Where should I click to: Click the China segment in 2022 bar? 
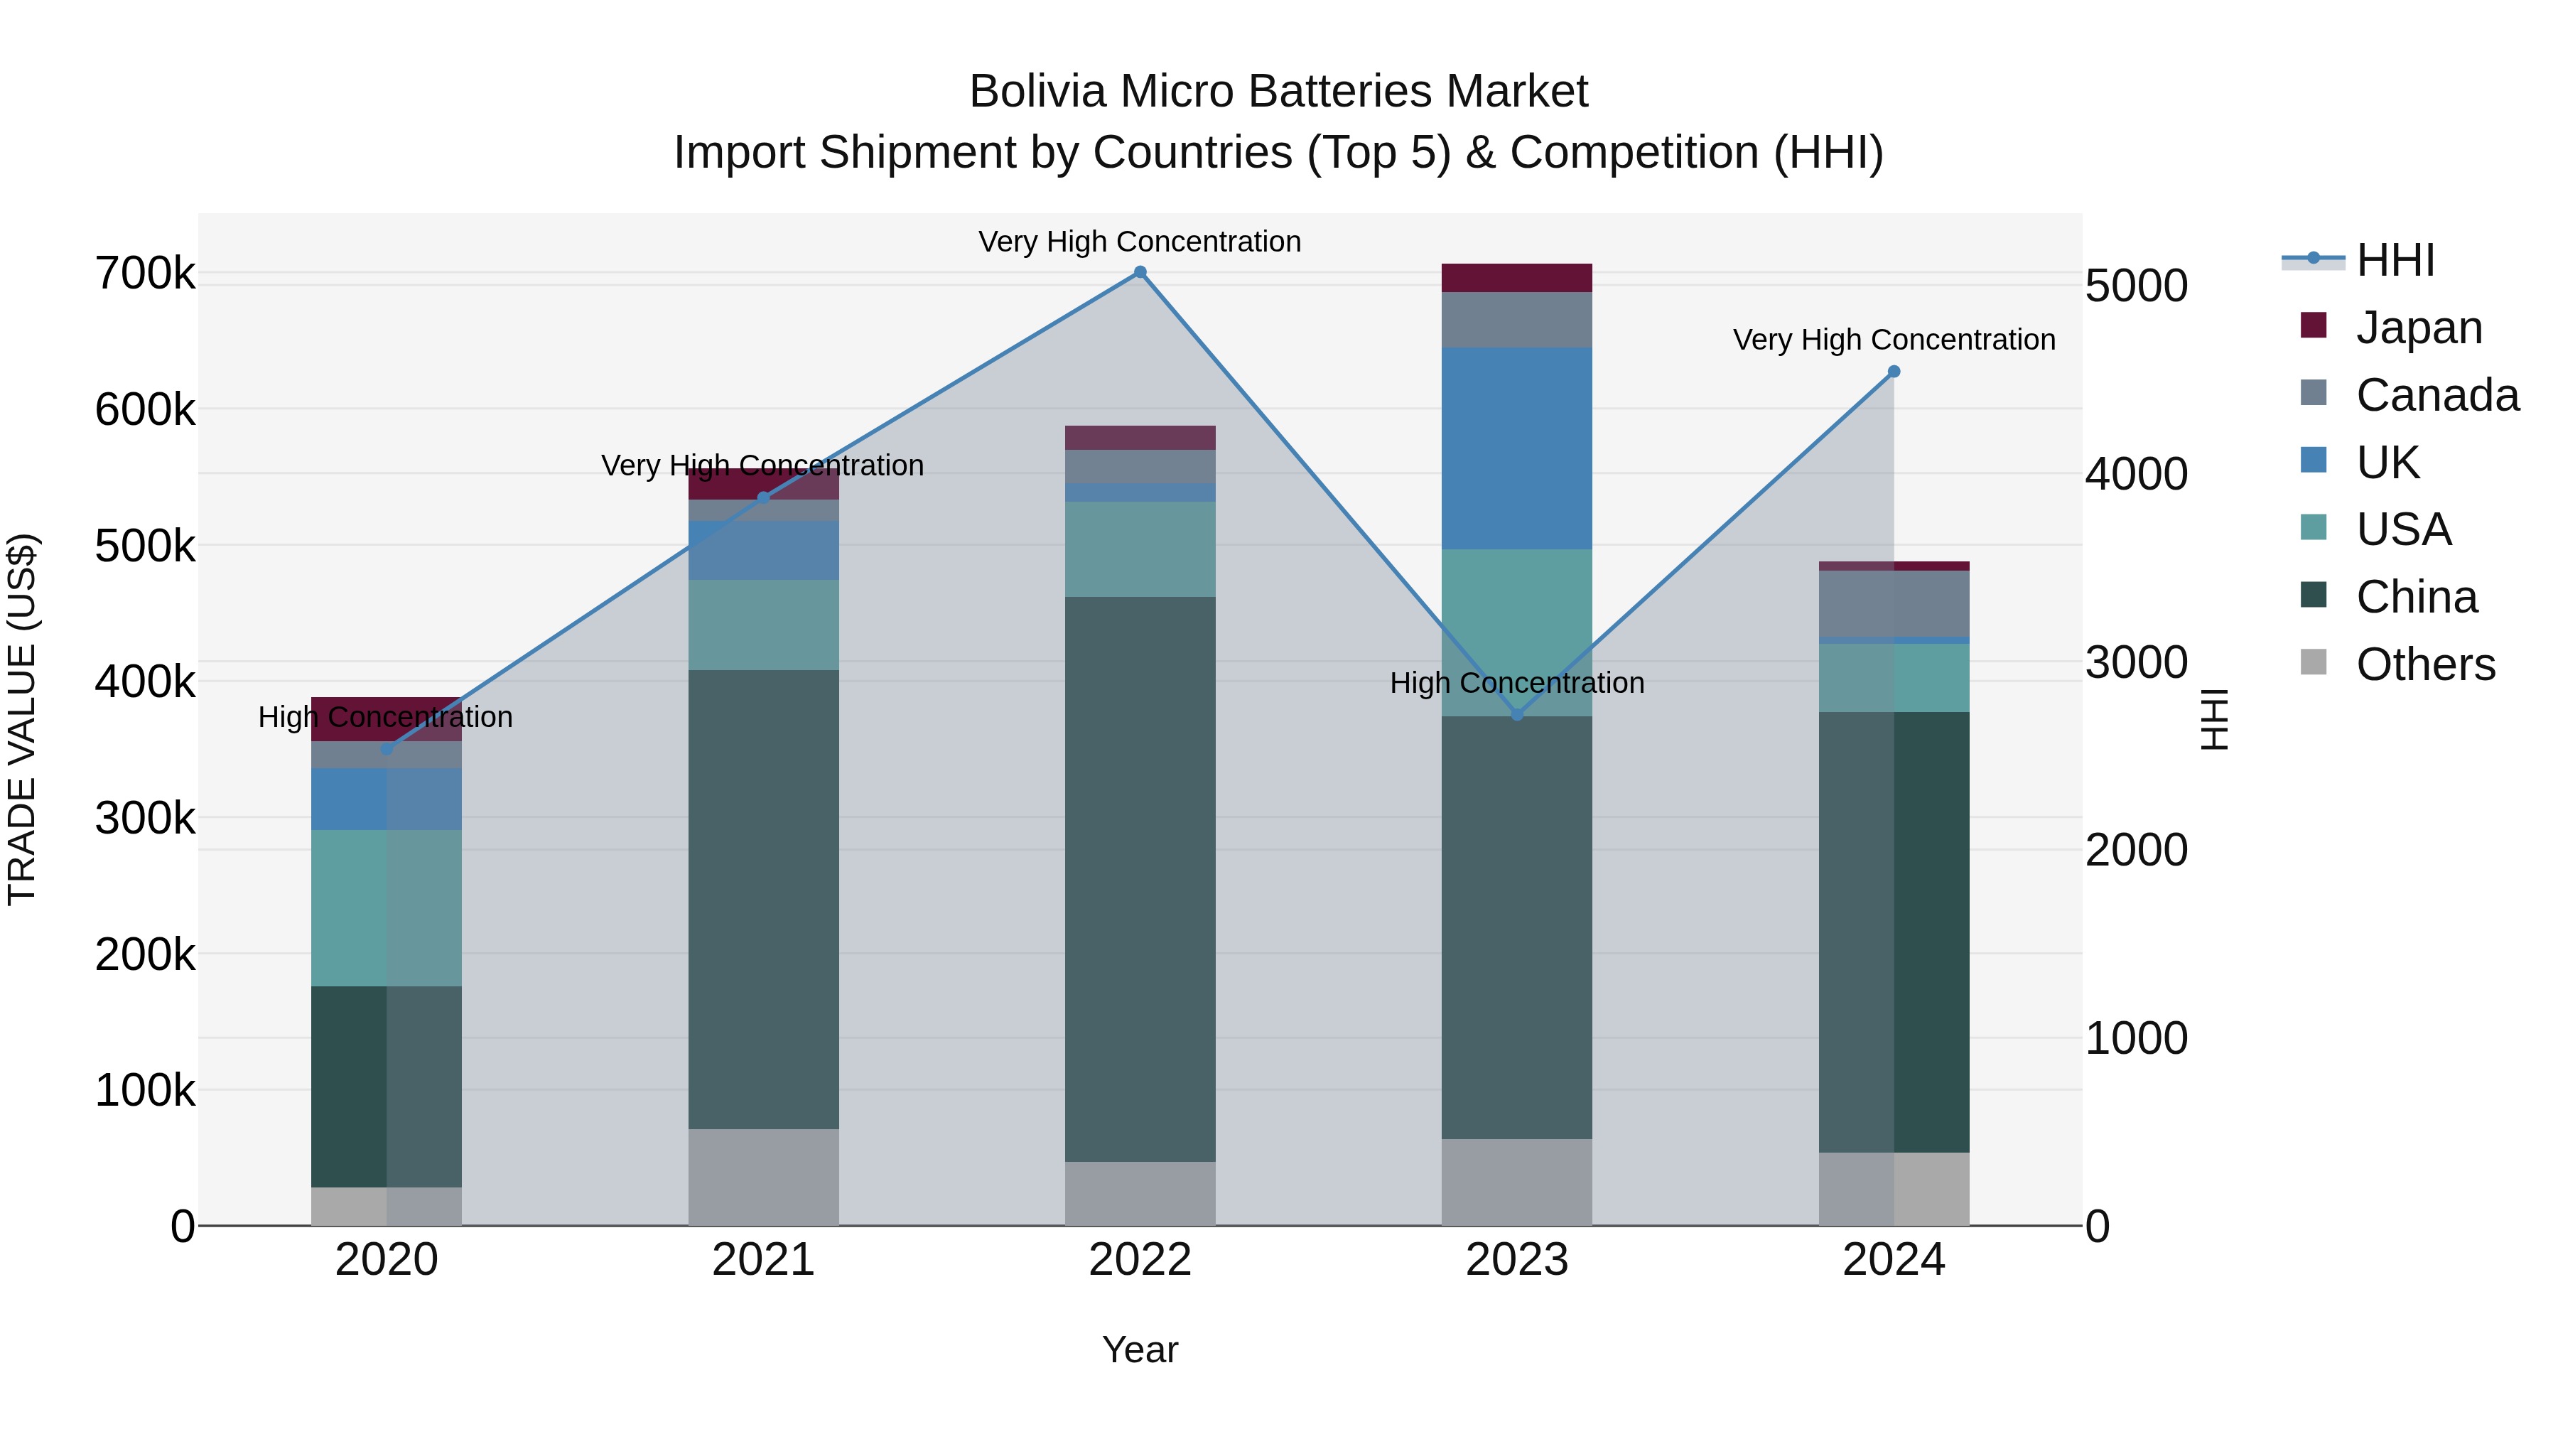pyautogui.click(x=1140, y=879)
